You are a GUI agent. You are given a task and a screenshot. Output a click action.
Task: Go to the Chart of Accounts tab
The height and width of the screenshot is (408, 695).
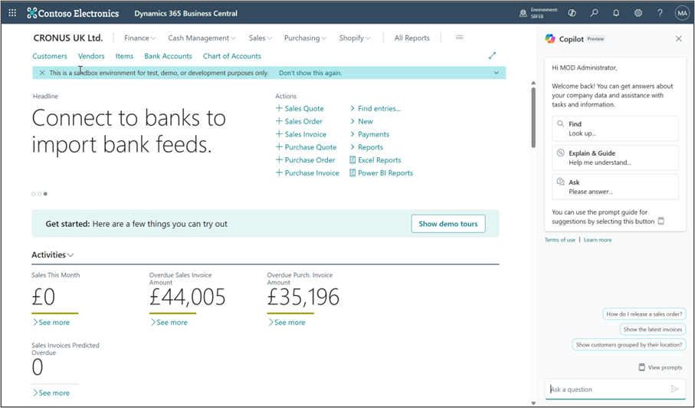(x=231, y=56)
